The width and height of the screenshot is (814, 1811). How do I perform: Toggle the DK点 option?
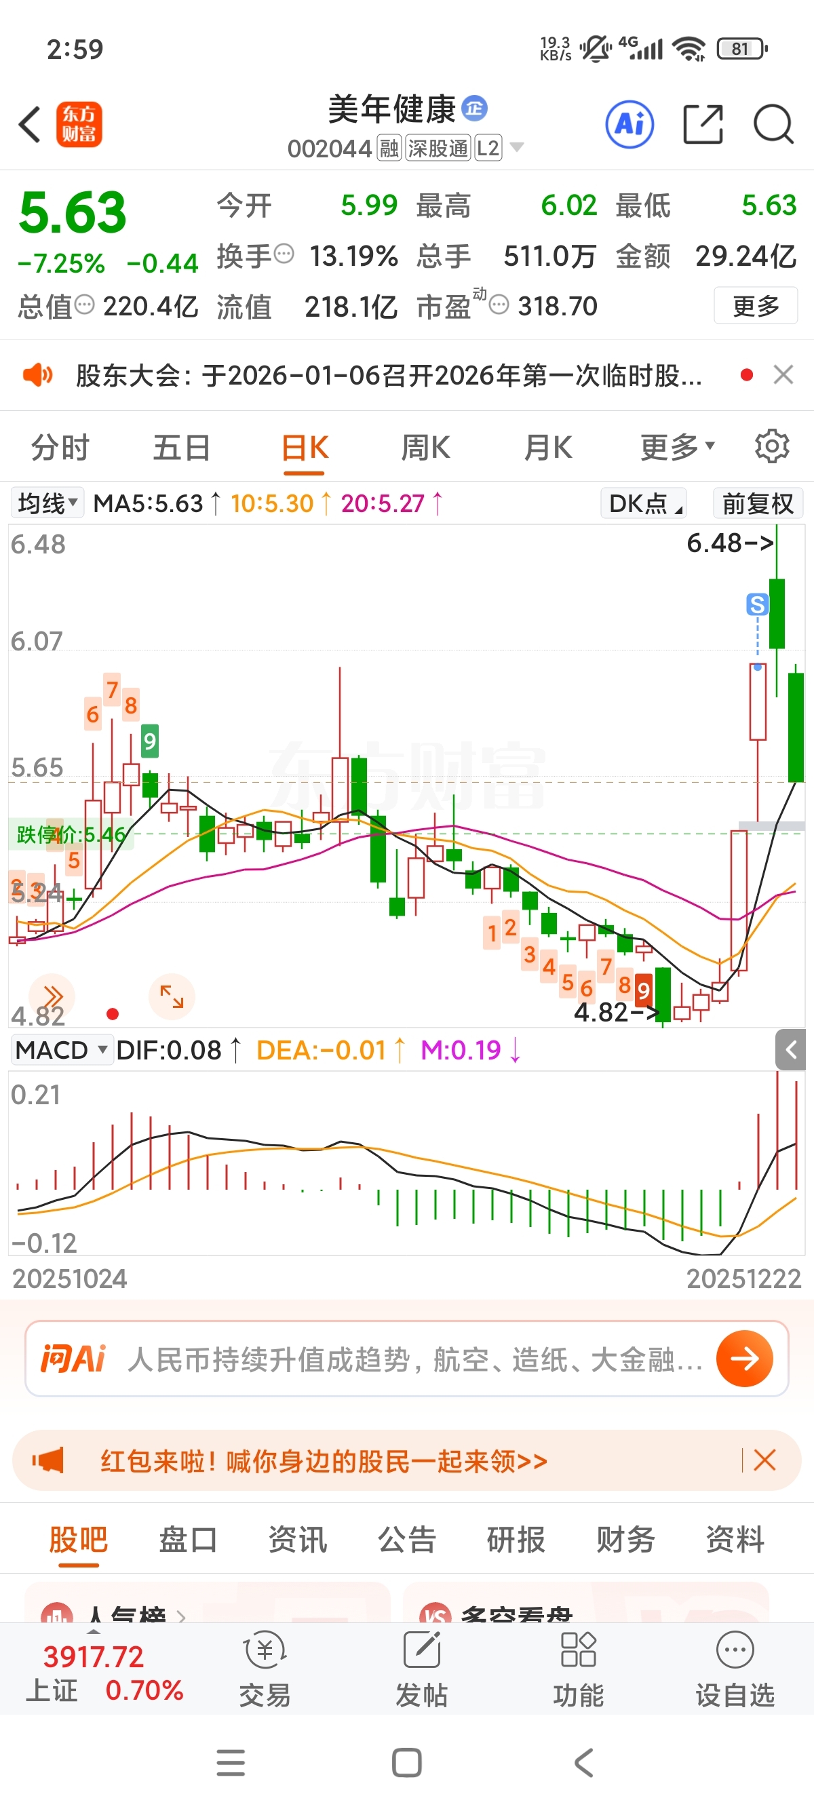[x=643, y=503]
